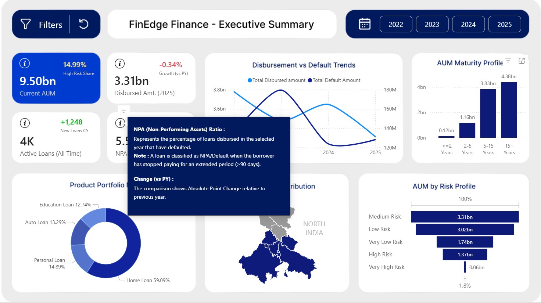The image size is (541, 303).
Task: Click the 5-15 Years bar
Action: click(488, 113)
